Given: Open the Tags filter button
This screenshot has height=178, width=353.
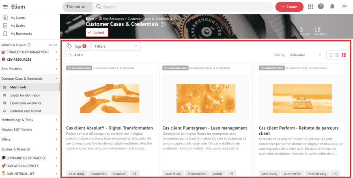Looking at the screenshot, I should pos(77,46).
